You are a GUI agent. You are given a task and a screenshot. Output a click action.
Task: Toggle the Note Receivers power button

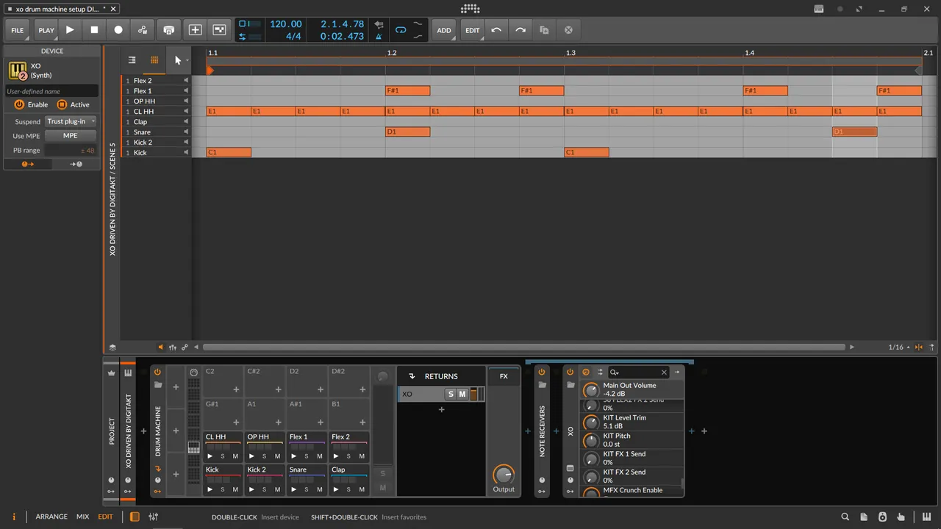coord(542,372)
